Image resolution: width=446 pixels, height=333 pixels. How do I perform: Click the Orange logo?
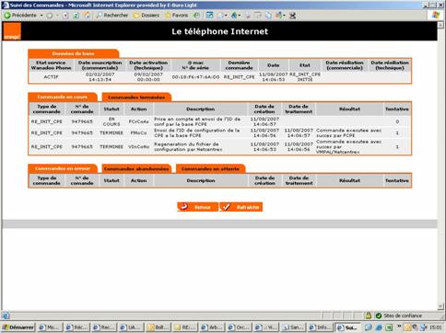12,31
